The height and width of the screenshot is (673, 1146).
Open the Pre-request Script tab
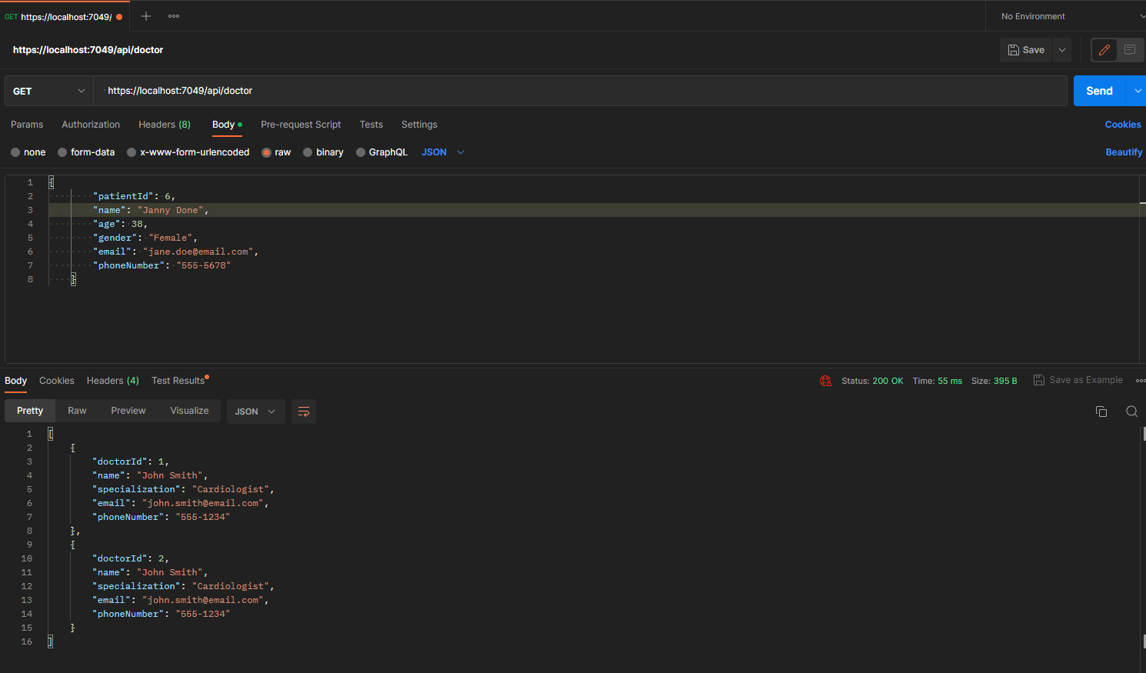tap(301, 125)
